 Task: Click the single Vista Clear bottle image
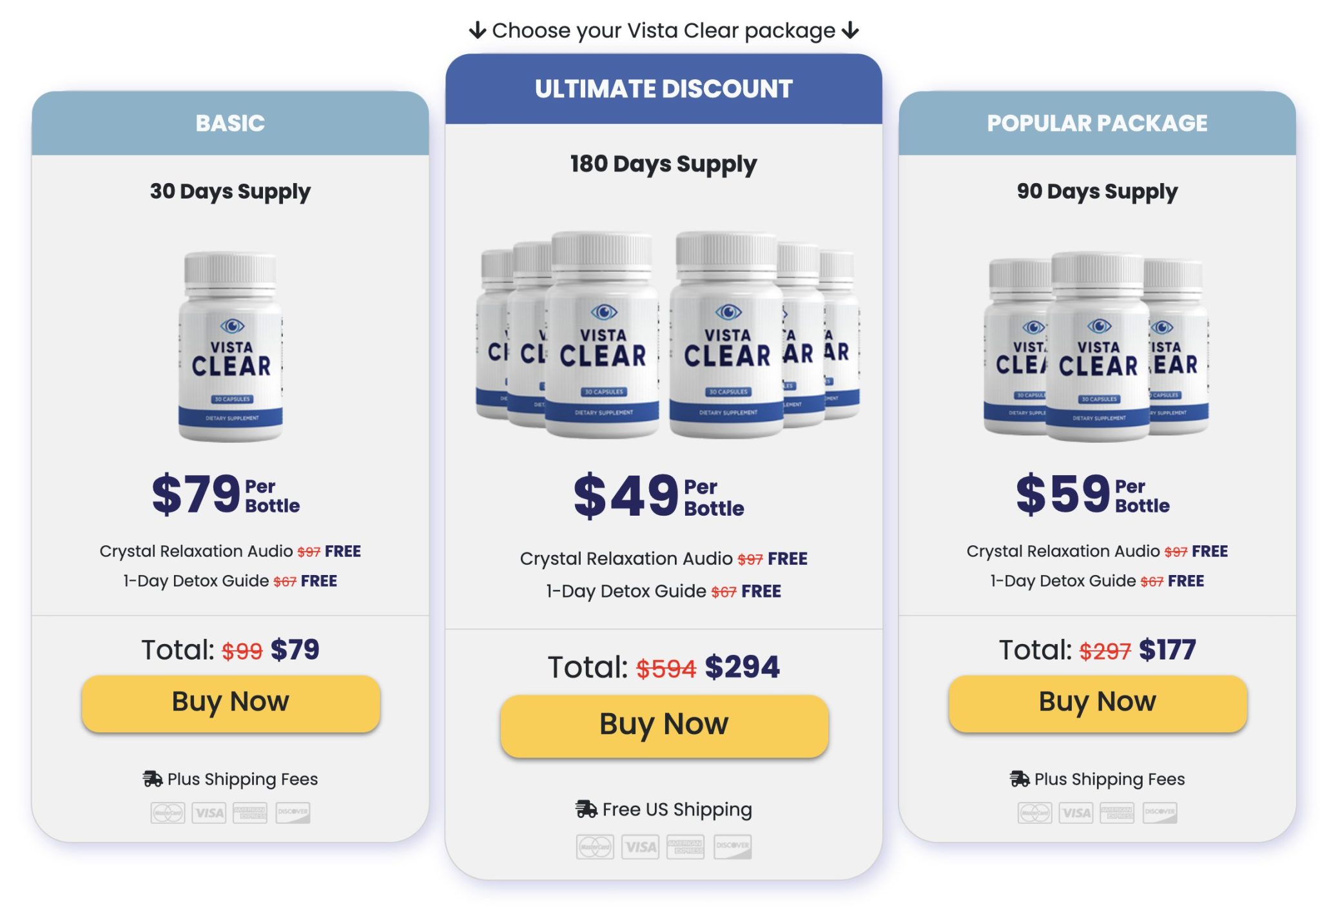click(x=231, y=347)
